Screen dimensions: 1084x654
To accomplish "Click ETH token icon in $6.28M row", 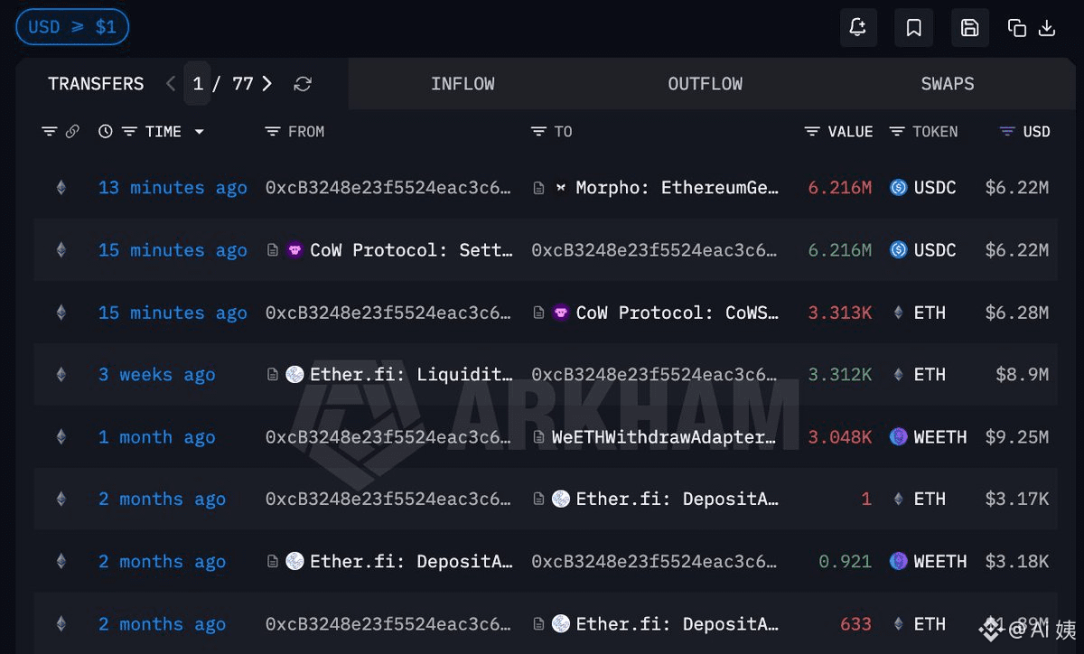I will click(898, 313).
